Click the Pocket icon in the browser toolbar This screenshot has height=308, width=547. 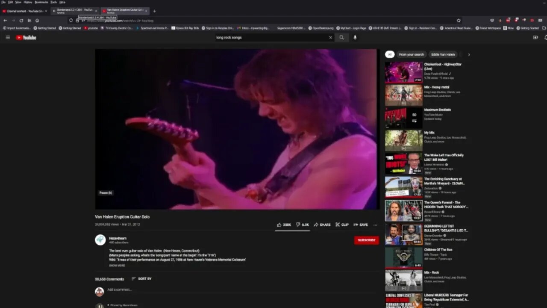coord(492,21)
